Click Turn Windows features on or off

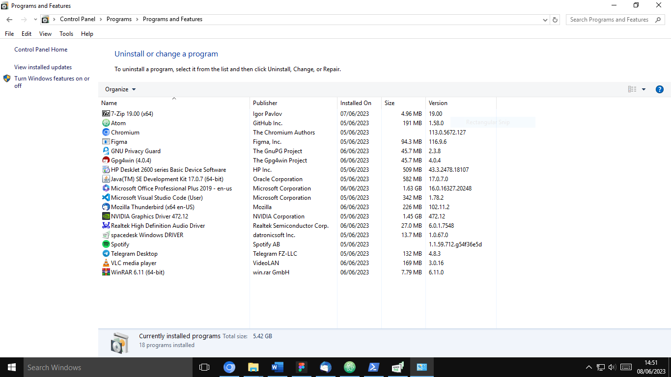pos(52,82)
